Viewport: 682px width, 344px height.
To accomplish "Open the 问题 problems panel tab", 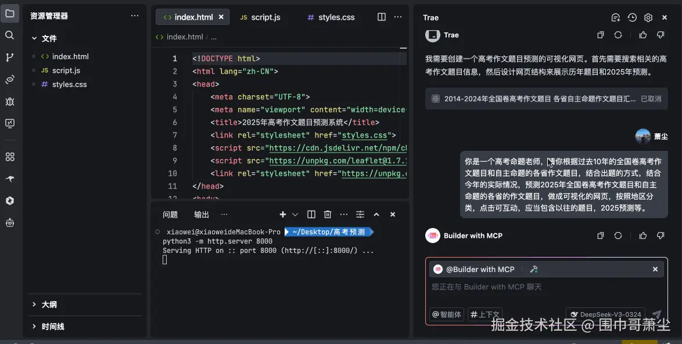I will (170, 215).
